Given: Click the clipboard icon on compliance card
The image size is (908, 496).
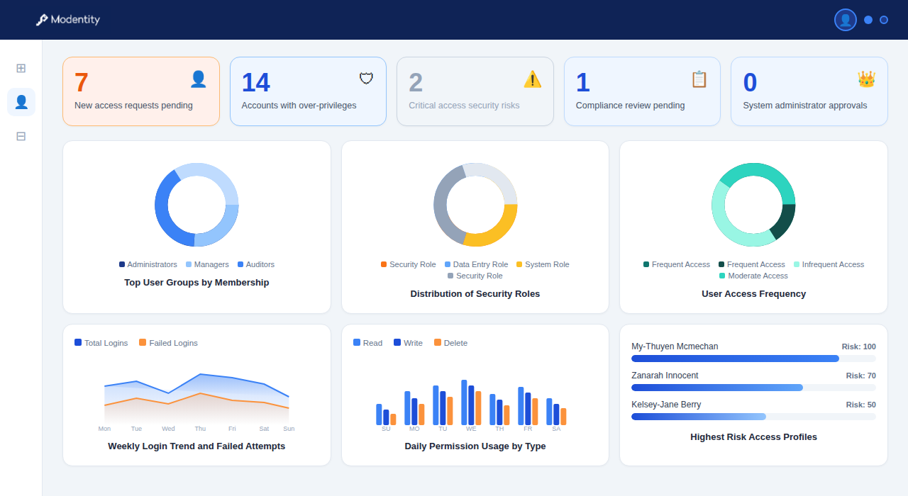Looking at the screenshot, I should tap(699, 79).
